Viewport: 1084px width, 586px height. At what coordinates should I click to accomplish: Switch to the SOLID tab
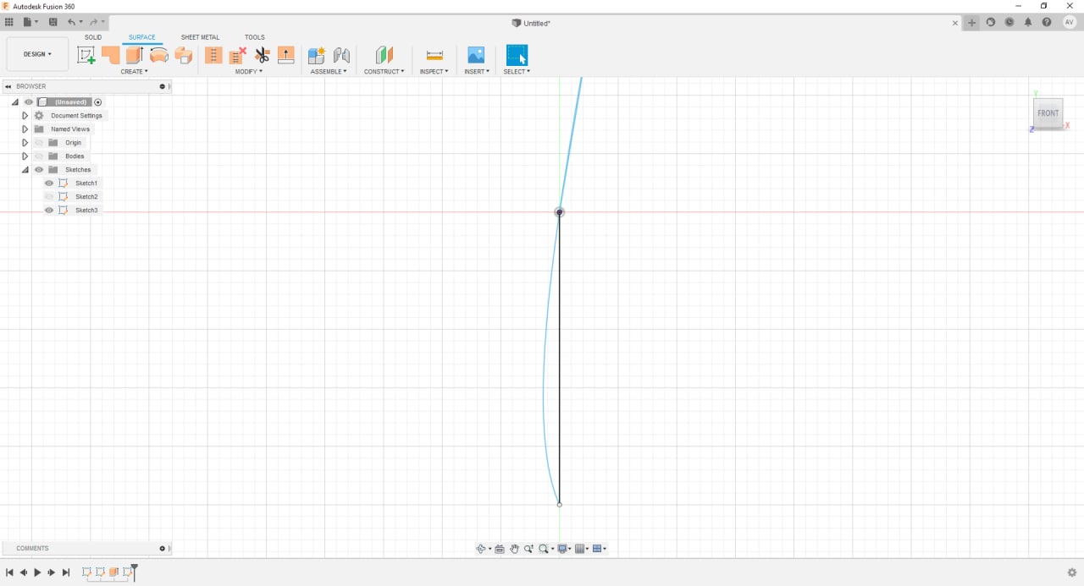pos(93,37)
